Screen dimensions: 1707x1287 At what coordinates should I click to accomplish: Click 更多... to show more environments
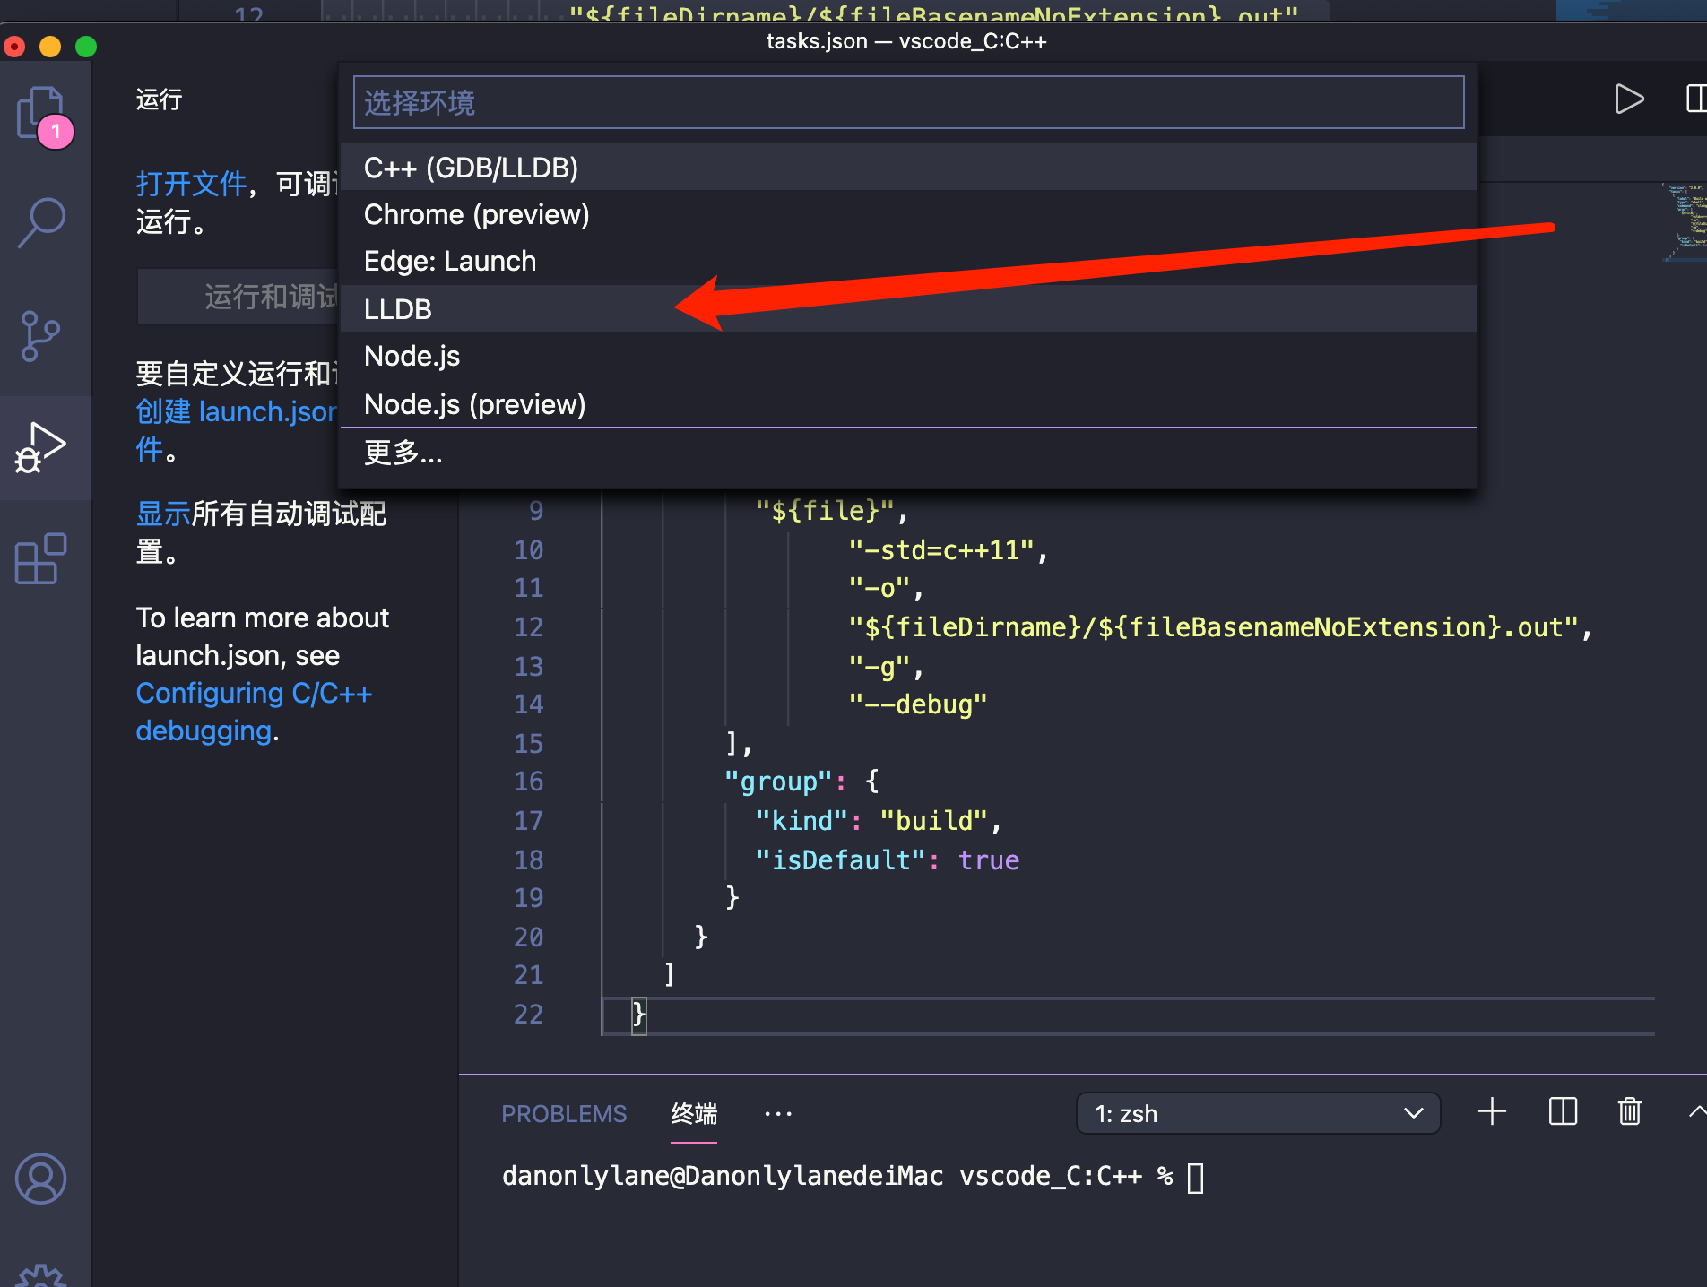403,453
